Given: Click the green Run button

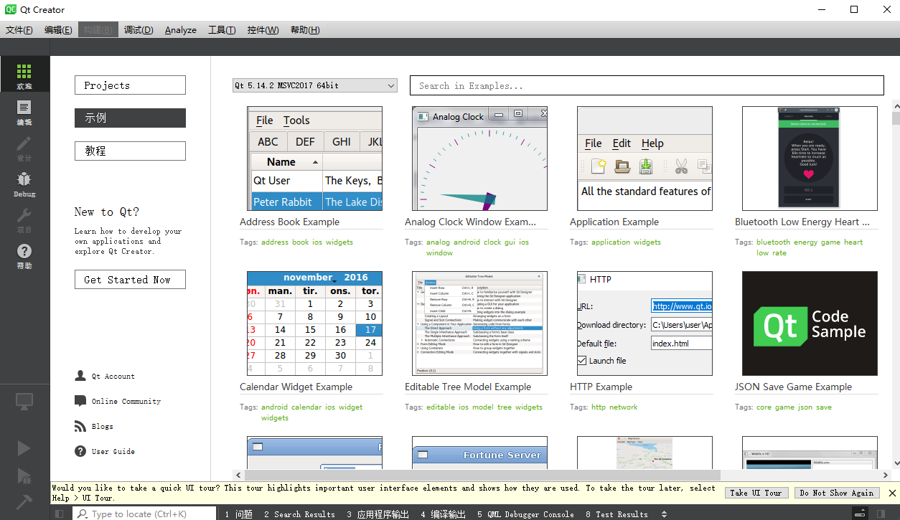Looking at the screenshot, I should click(x=24, y=448).
